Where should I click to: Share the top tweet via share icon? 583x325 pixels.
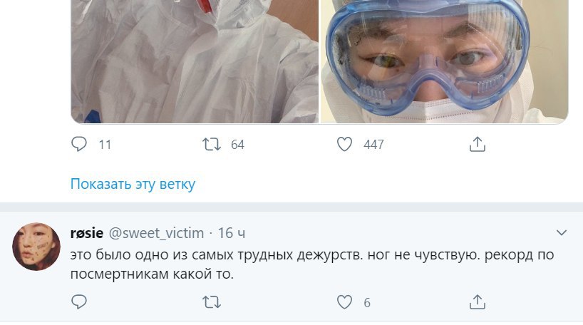tap(478, 144)
